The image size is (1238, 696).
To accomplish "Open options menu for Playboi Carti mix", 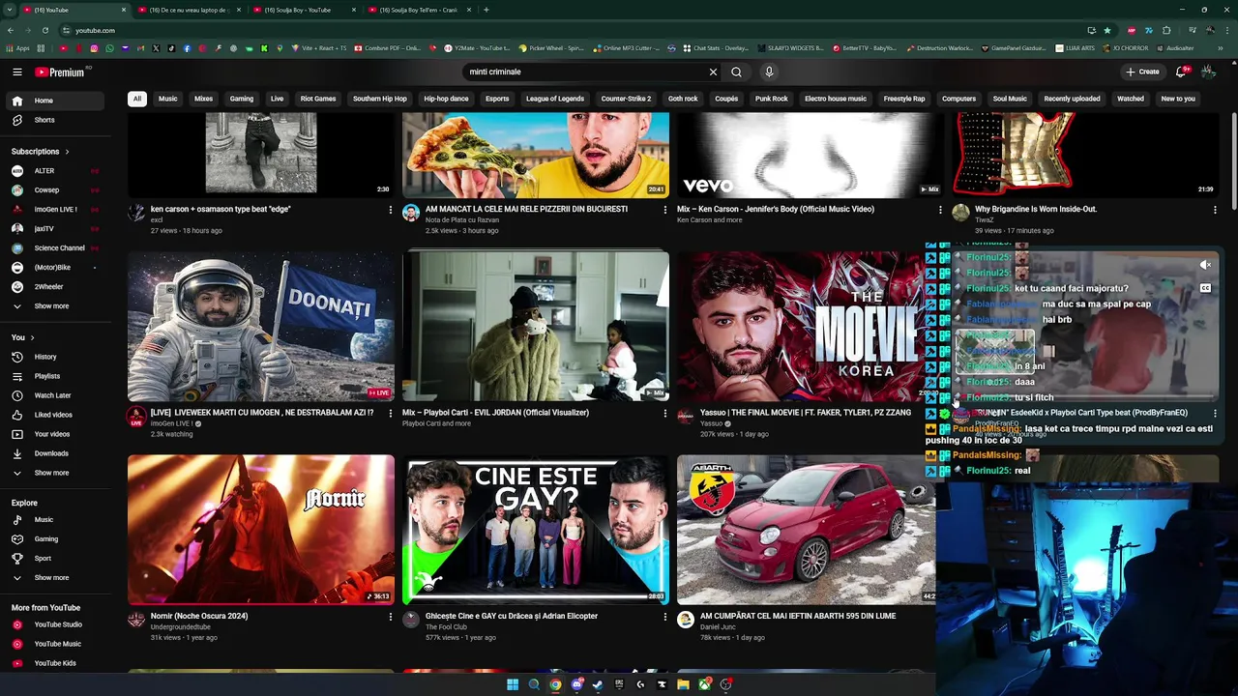I will tap(664, 414).
